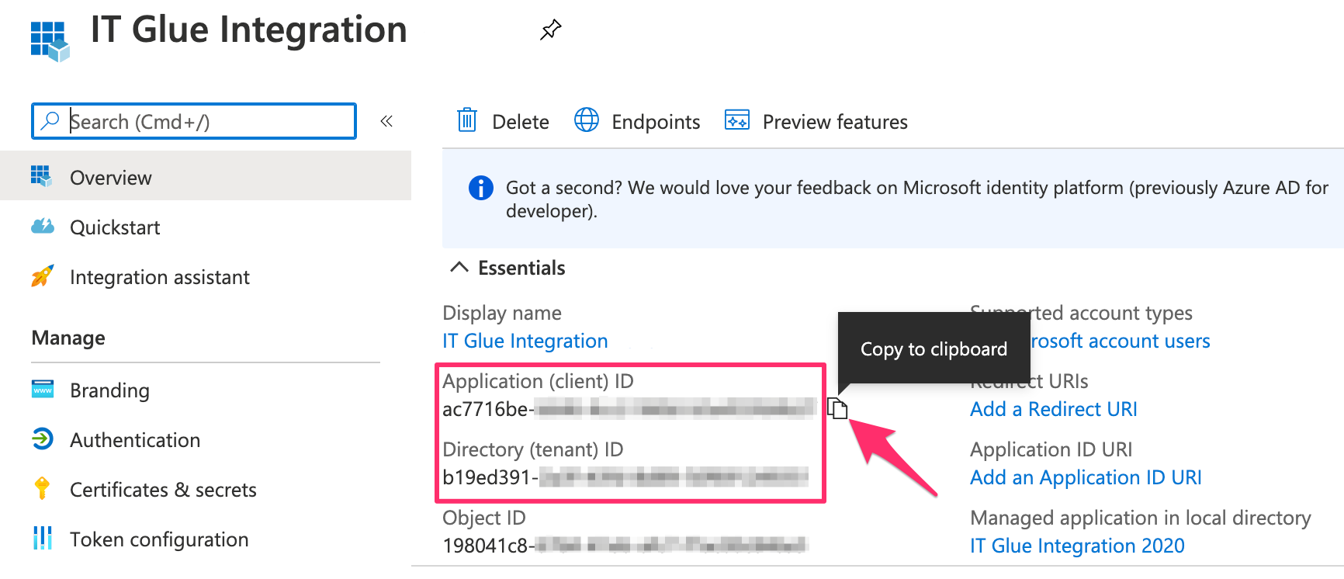
Task: Open the Overview menu item
Action: pos(110,178)
